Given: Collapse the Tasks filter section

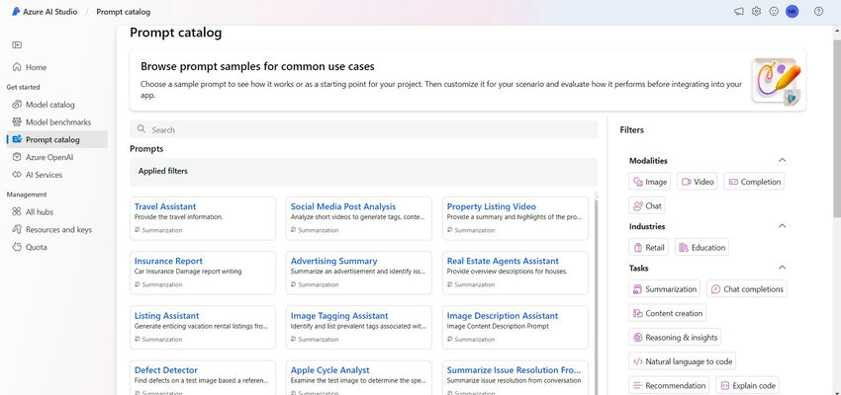Looking at the screenshot, I should [x=782, y=268].
